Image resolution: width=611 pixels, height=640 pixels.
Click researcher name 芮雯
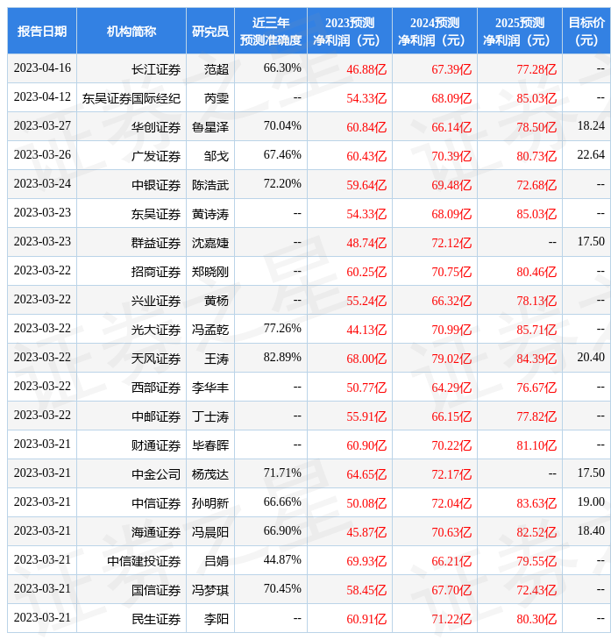(x=217, y=98)
